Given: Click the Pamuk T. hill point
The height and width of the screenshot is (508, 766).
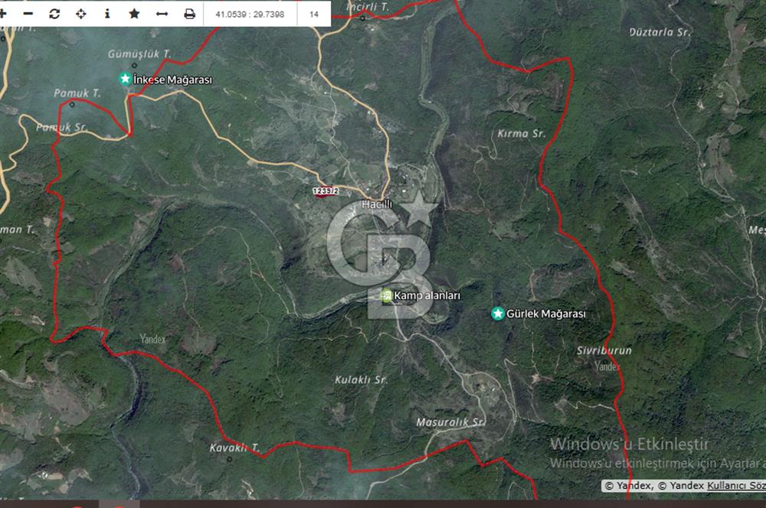Looking at the screenshot, I should coord(72,104).
